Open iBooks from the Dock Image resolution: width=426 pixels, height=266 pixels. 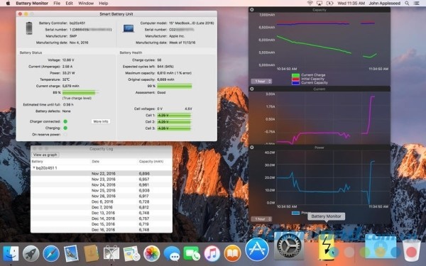(232, 253)
